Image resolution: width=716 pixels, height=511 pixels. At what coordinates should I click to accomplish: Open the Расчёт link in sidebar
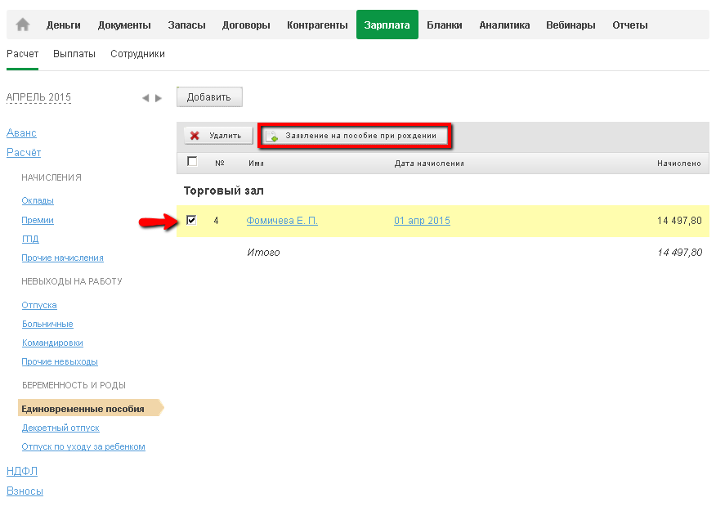pyautogui.click(x=24, y=153)
